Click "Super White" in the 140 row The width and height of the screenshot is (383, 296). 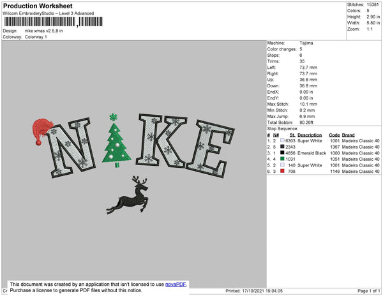tap(310, 165)
